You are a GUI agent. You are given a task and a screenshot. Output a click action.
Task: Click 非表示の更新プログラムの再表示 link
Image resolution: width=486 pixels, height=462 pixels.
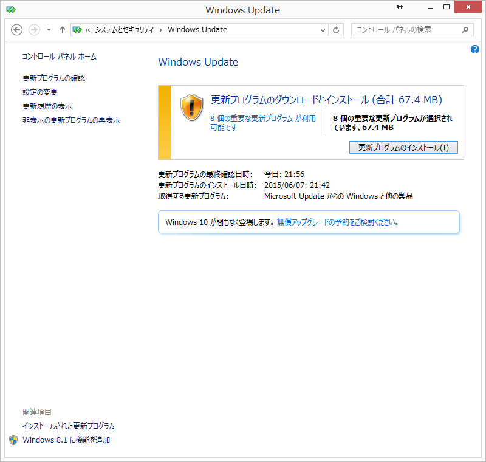tap(71, 120)
